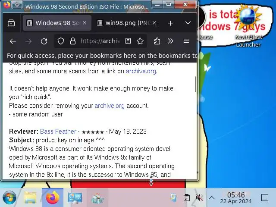Maximize the Firefox window
276x207 pixels.
point(169,4)
